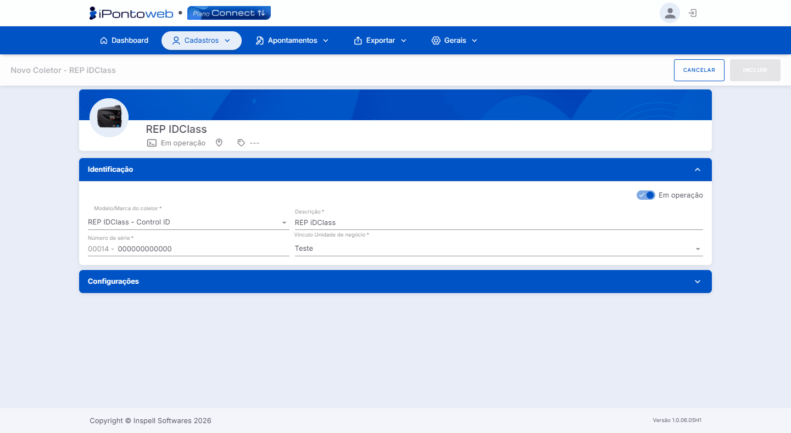Click the Gerais chevron arrow
Image resolution: width=791 pixels, height=433 pixels.
click(475, 41)
